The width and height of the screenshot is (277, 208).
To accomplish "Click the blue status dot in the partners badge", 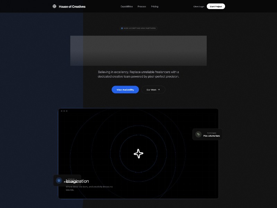I will 122,28.
